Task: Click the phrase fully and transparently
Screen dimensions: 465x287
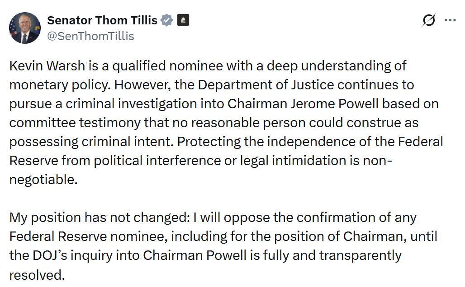Action: (331, 255)
